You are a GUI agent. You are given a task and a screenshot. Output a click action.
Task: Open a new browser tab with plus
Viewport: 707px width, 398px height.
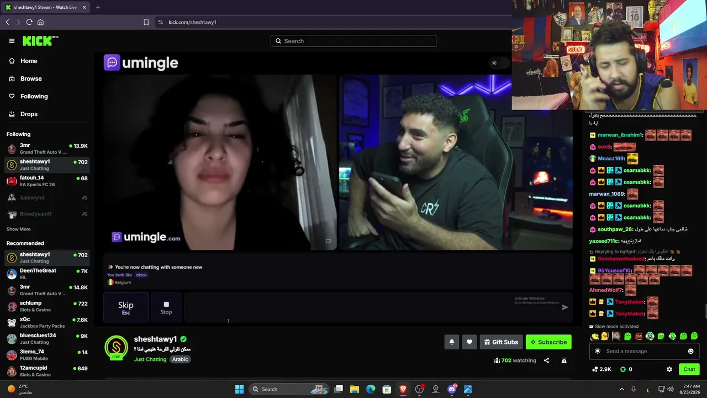click(98, 7)
